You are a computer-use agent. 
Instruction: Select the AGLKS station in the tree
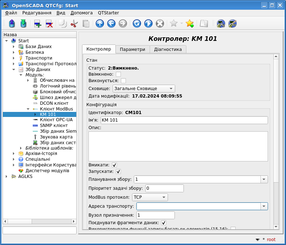click(25, 176)
